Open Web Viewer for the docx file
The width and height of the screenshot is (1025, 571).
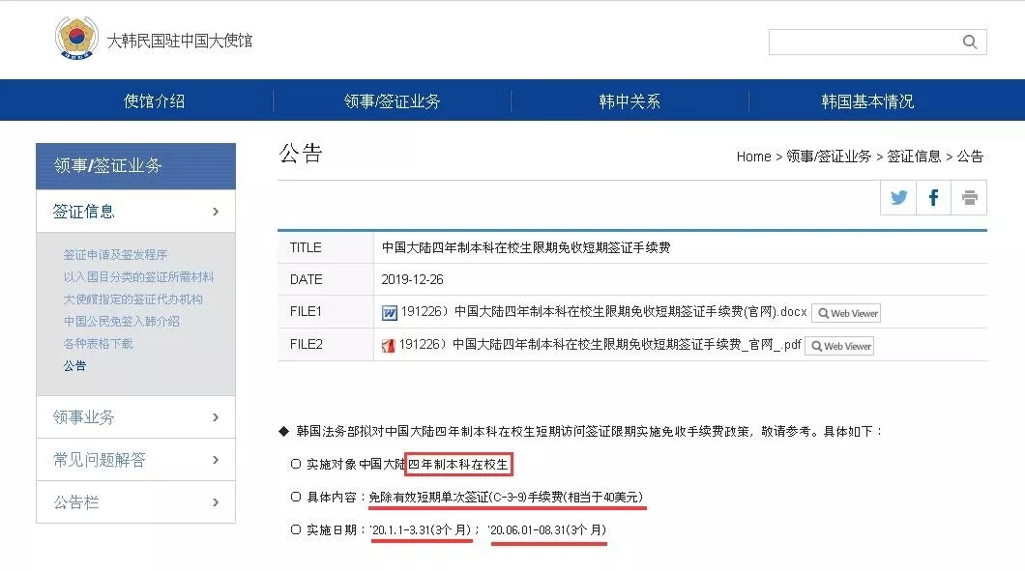coord(846,313)
